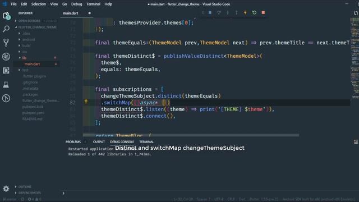Open the pubspec.lock file
The height and width of the screenshot is (202, 359).
point(33,107)
